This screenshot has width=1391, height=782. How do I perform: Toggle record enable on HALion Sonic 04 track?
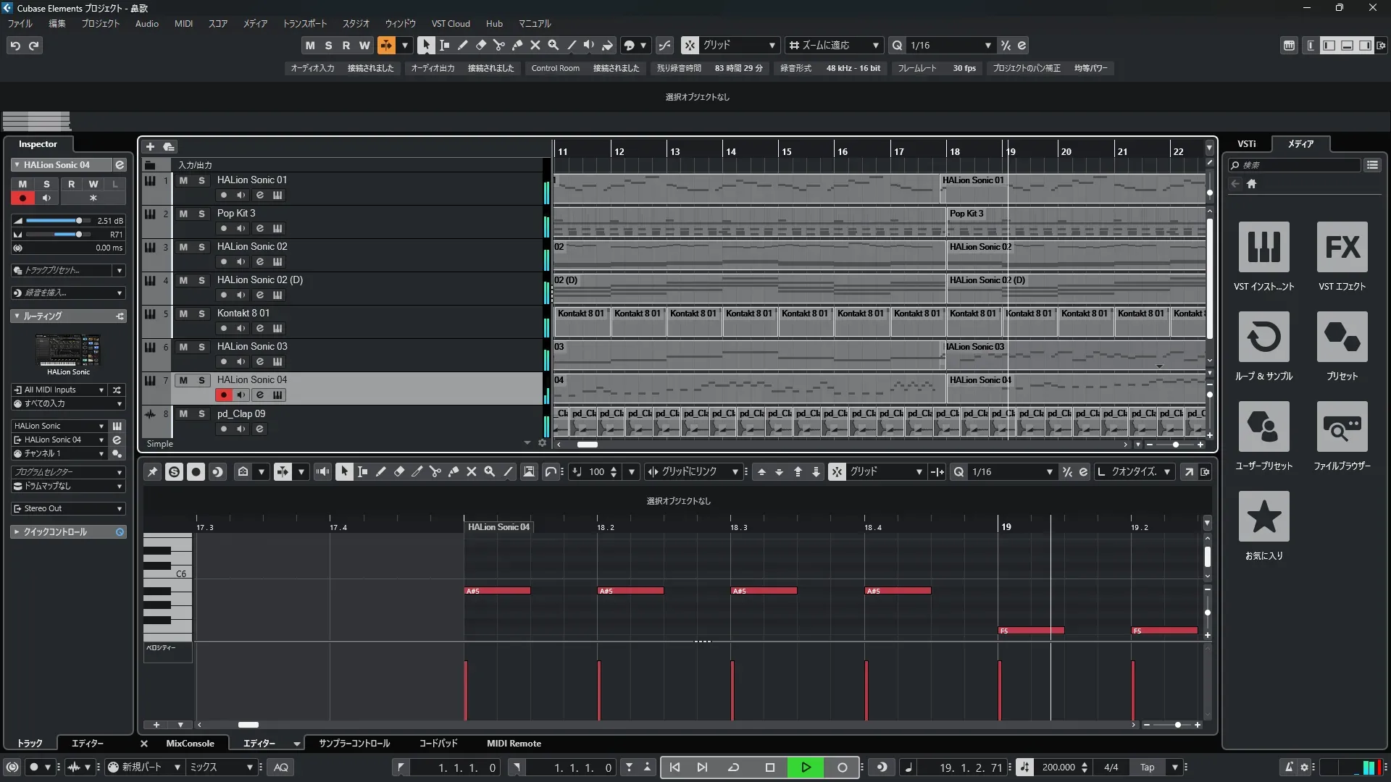click(223, 395)
